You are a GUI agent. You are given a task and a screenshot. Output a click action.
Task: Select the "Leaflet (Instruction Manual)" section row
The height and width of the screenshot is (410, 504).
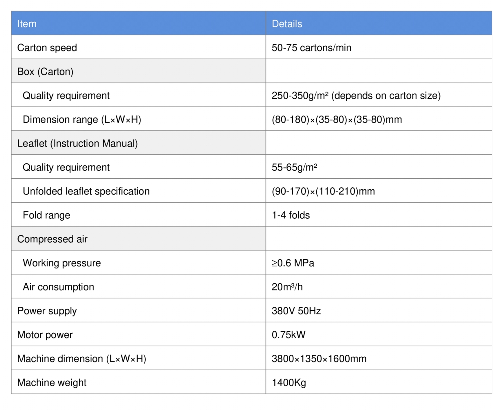pyautogui.click(x=77, y=143)
